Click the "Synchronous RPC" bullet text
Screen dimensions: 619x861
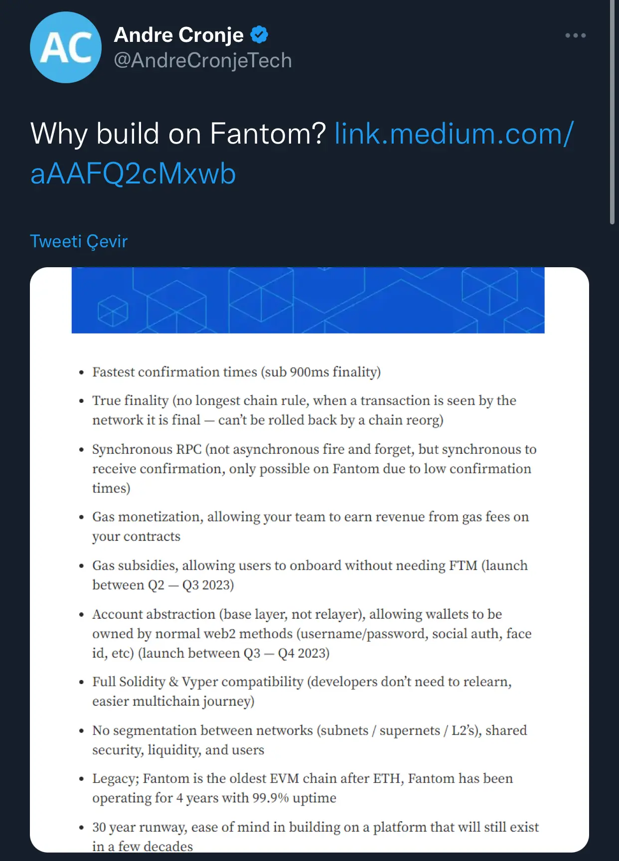coord(314,469)
